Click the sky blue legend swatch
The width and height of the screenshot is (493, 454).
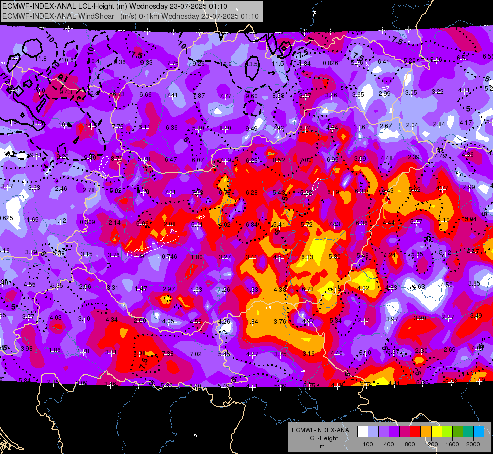pyautogui.click(x=479, y=431)
